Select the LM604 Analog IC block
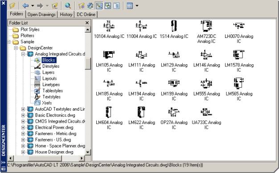The image size is (279, 173). coord(109,118)
